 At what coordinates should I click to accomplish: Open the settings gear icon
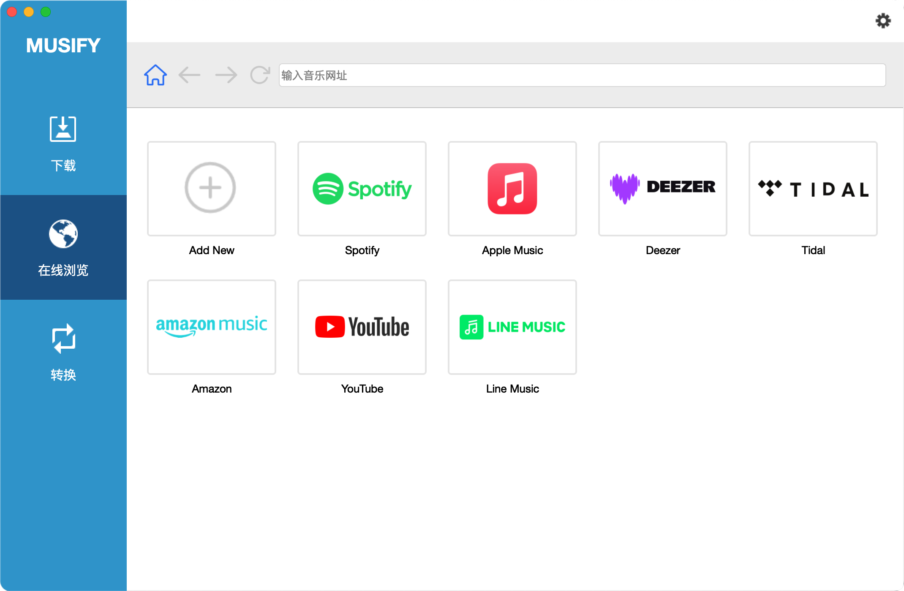coord(882,21)
